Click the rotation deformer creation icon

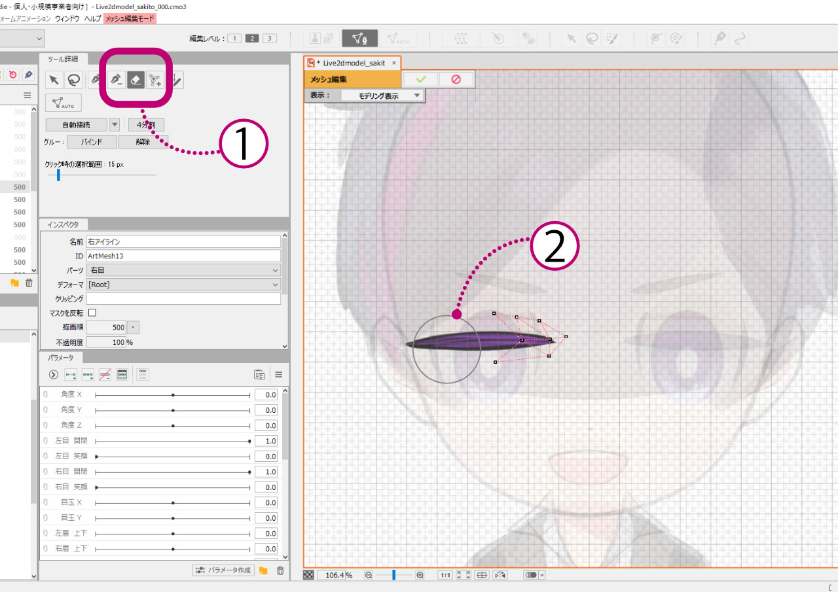[x=498, y=39]
